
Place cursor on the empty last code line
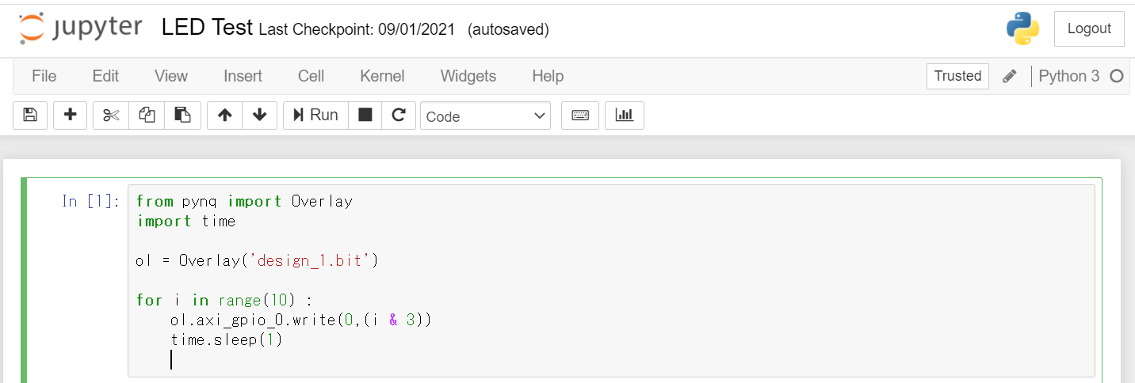click(x=611, y=359)
